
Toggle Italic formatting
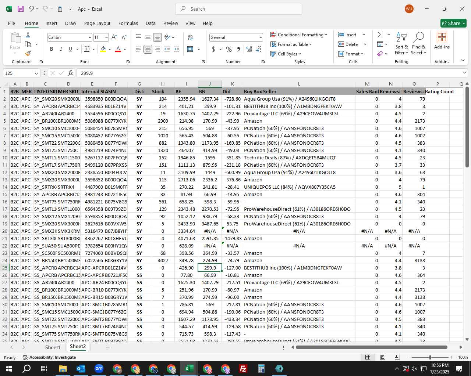tap(61, 49)
